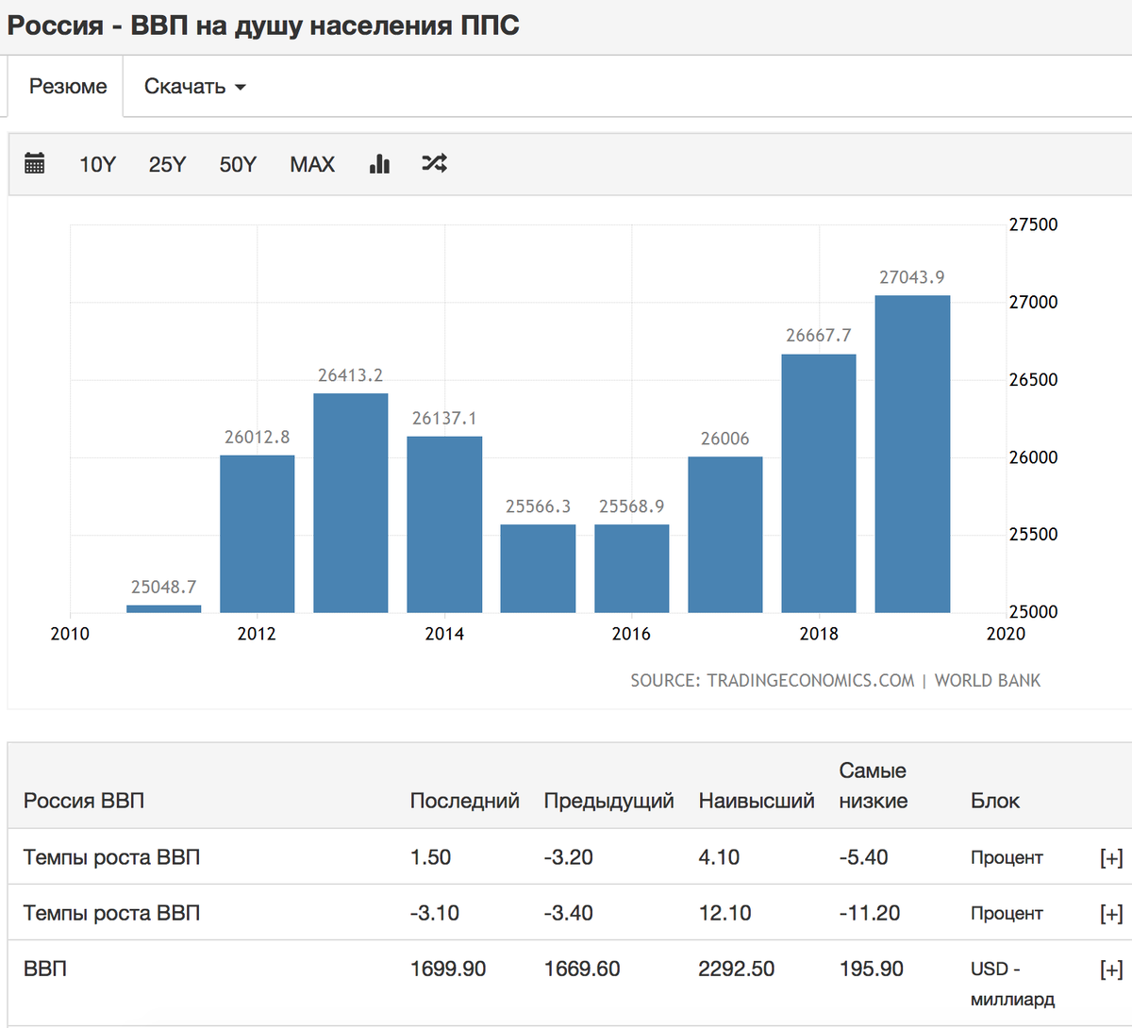1132x1028 pixels.
Task: Click the Блок column header
Action: click(995, 801)
